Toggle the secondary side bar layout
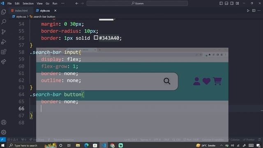 coord(232,3)
